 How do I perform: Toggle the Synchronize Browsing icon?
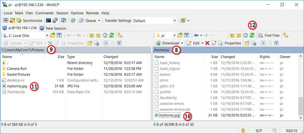pyautogui.click(x=64, y=20)
